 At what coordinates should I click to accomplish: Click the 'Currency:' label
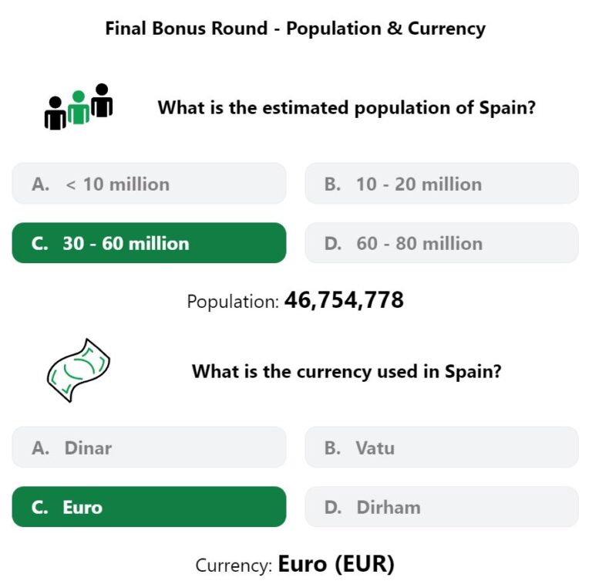point(234,566)
